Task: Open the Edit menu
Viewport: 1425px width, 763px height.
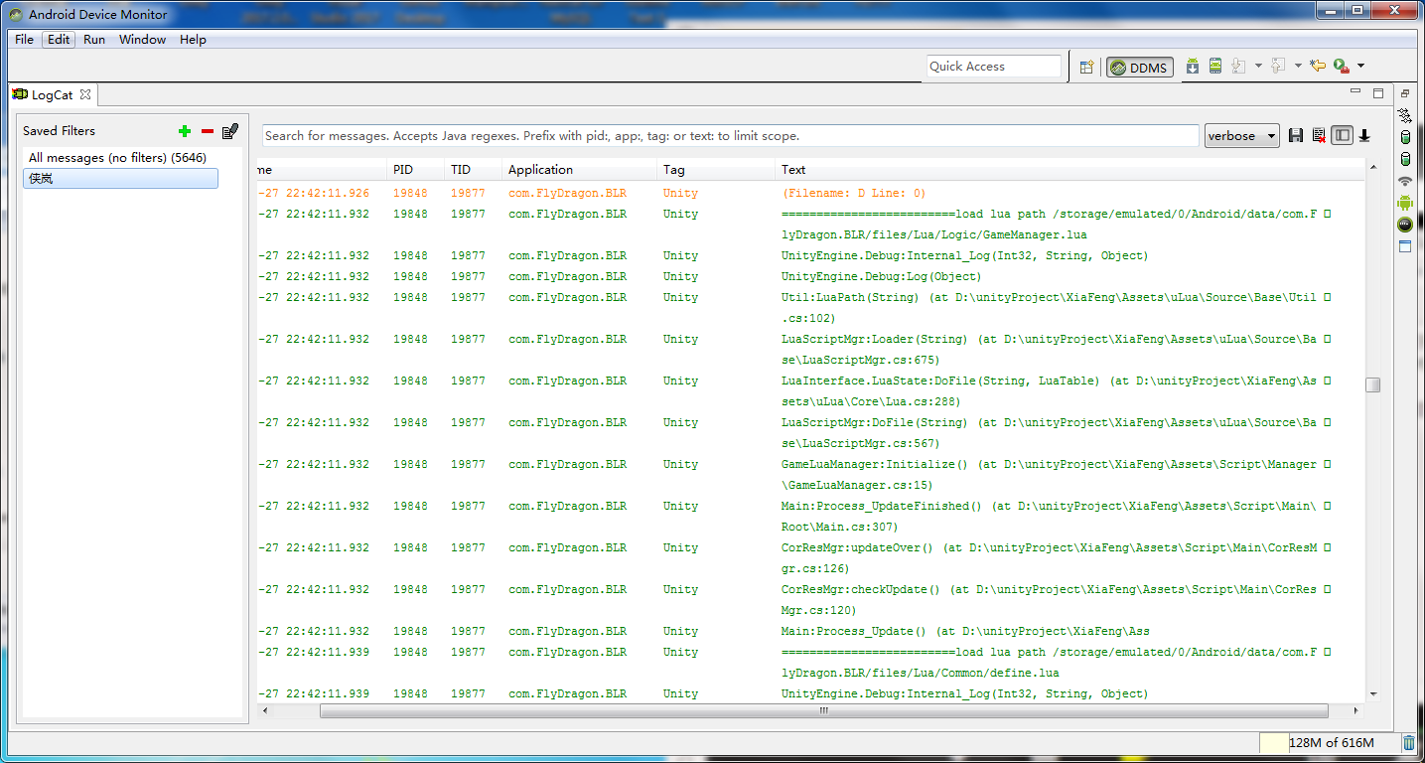Action: [x=59, y=40]
